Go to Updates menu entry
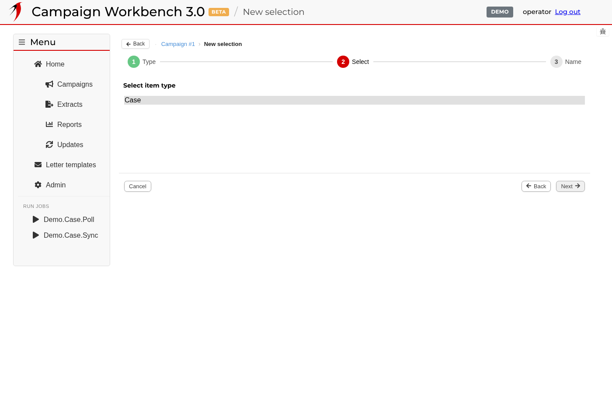612x394 pixels. pyautogui.click(x=70, y=144)
